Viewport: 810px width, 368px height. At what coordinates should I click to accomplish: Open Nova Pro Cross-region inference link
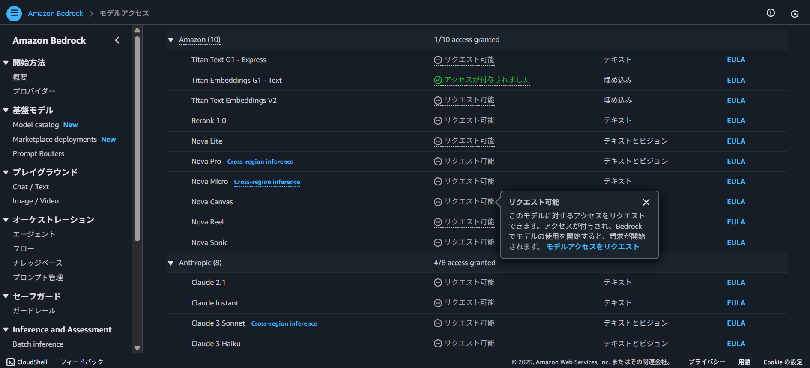click(260, 162)
